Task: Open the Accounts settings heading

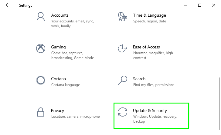Action: pyautogui.click(x=60, y=15)
